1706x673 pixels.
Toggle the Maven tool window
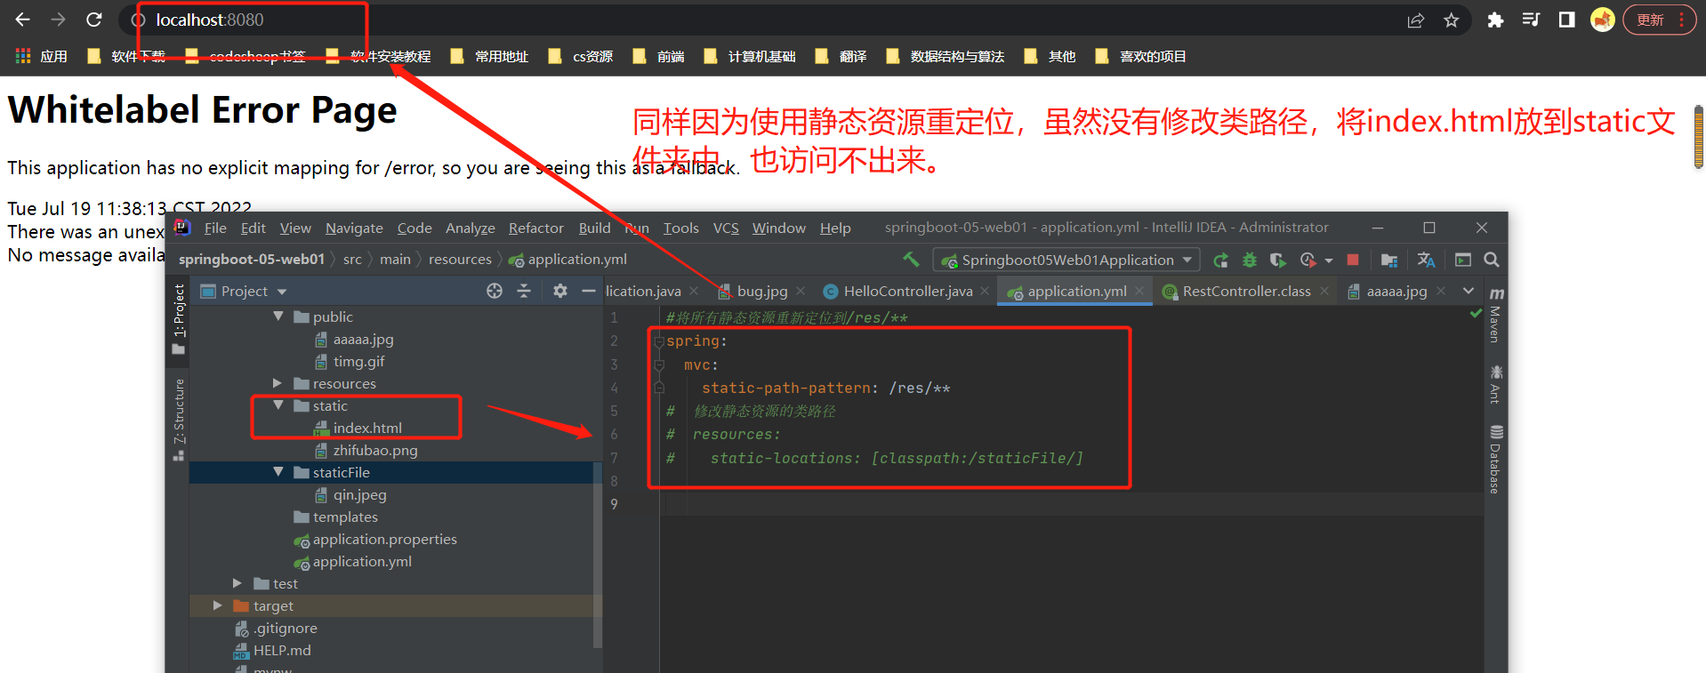tap(1495, 316)
